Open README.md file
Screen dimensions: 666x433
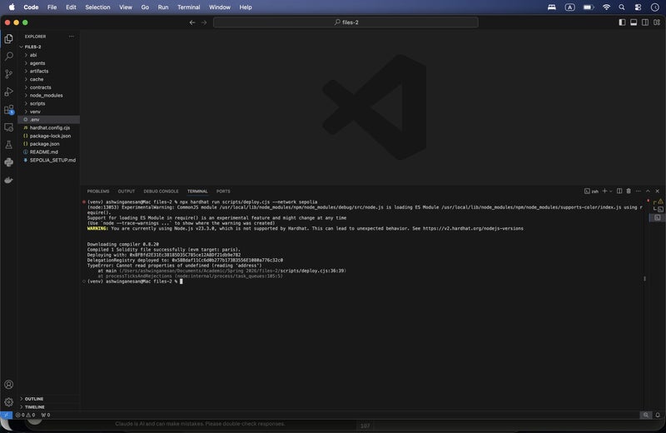click(48, 152)
